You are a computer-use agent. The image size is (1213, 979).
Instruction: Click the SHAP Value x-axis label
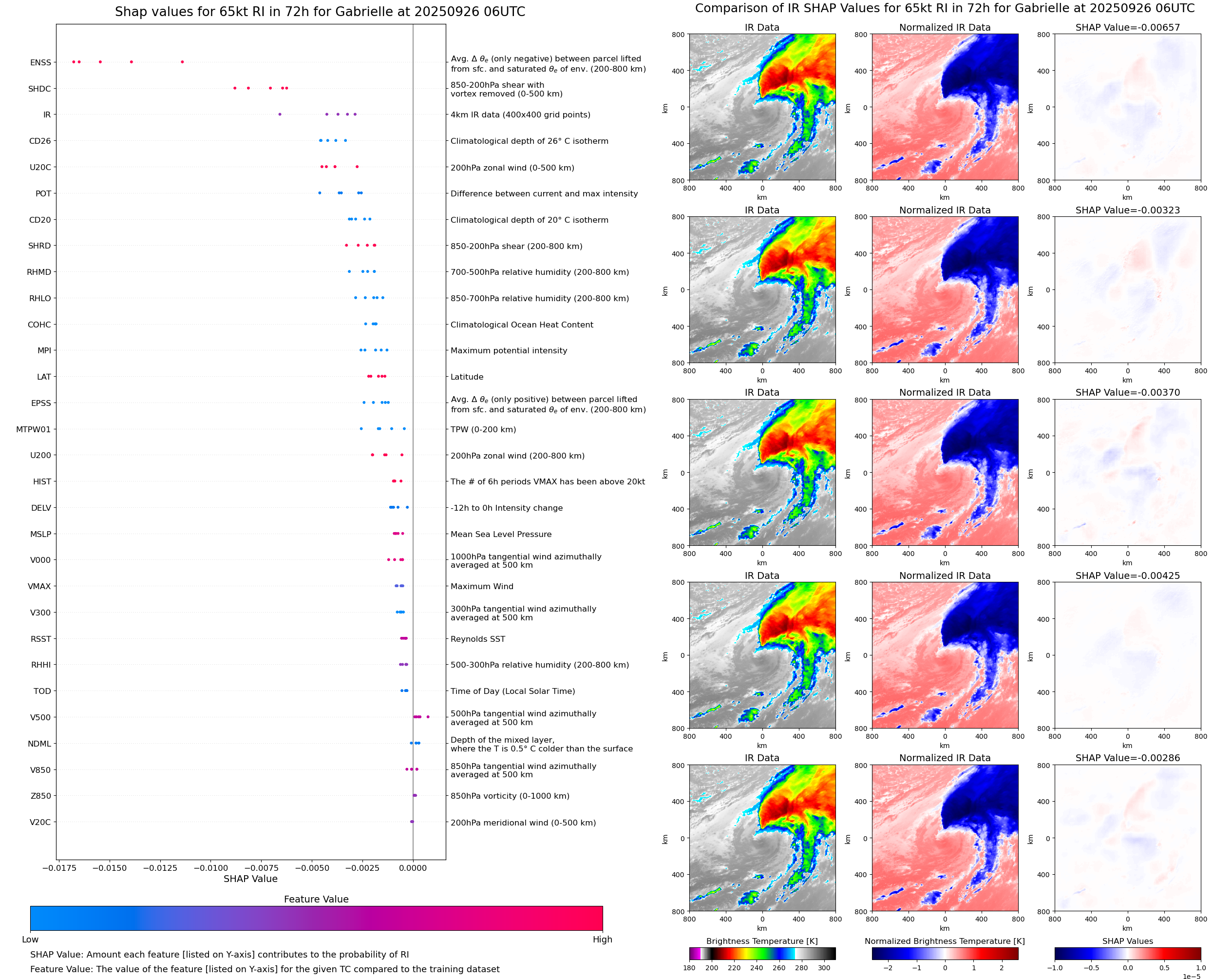tap(250, 879)
